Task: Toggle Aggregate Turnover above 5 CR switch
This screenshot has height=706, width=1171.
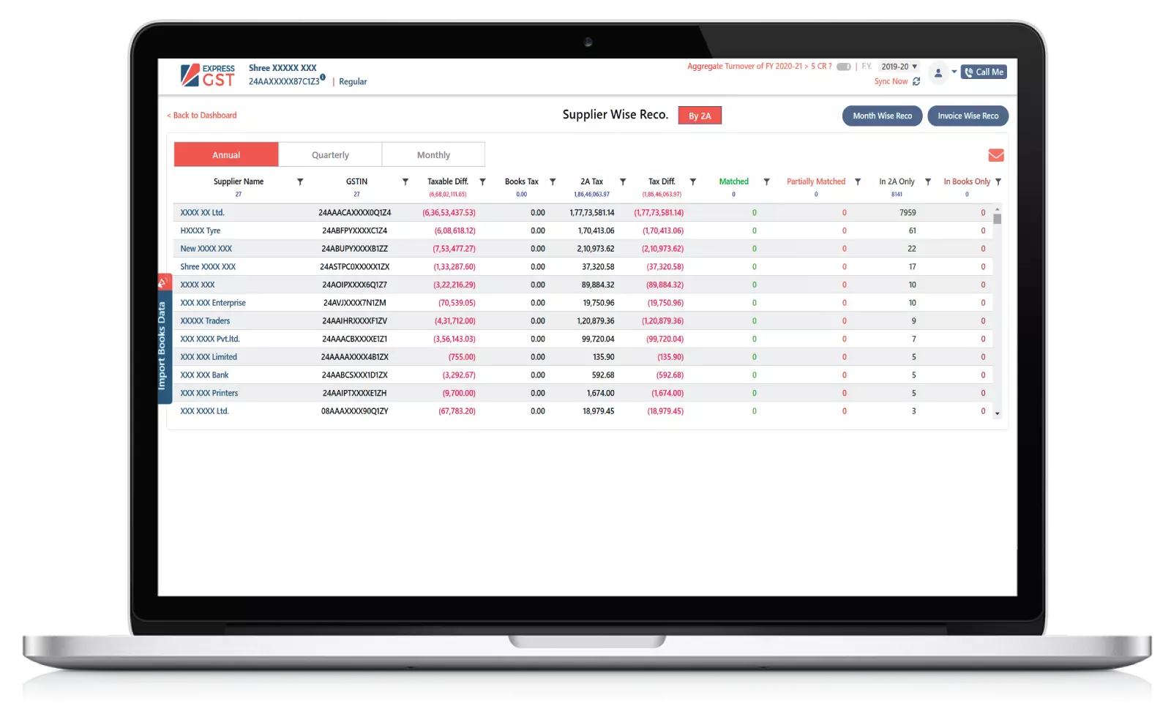Action: [843, 67]
